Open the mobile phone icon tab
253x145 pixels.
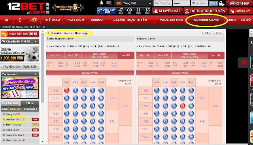tap(20, 20)
